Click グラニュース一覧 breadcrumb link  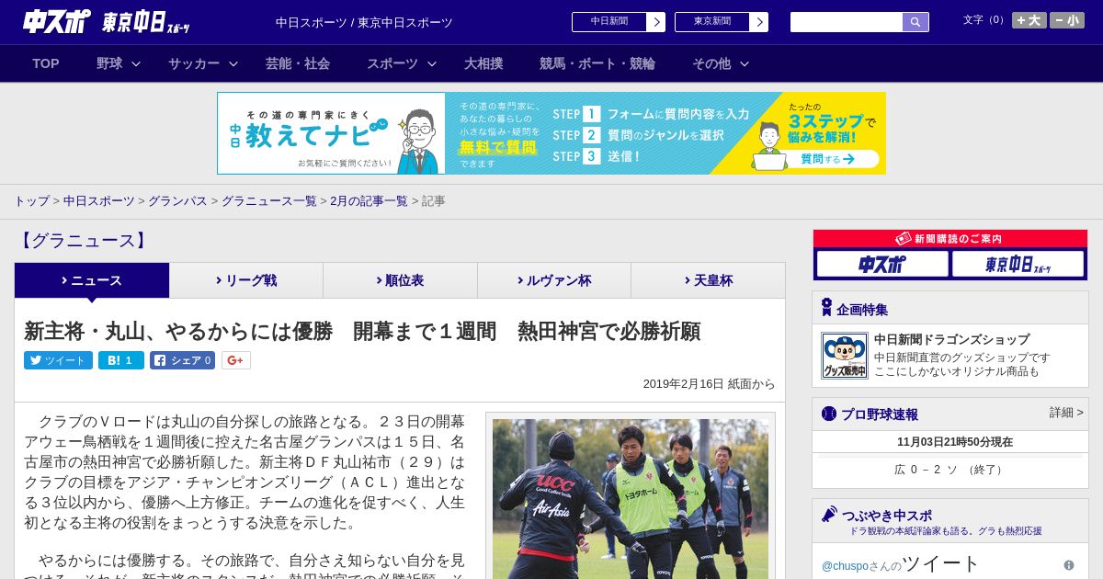tap(268, 201)
